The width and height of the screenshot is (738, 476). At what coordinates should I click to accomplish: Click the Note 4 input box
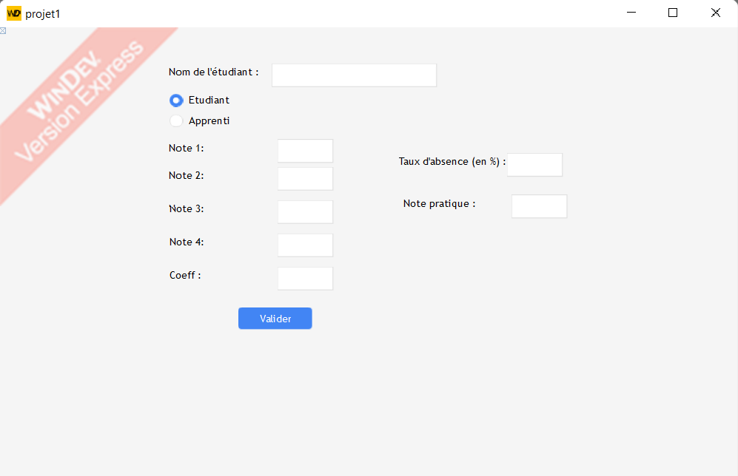click(x=305, y=245)
